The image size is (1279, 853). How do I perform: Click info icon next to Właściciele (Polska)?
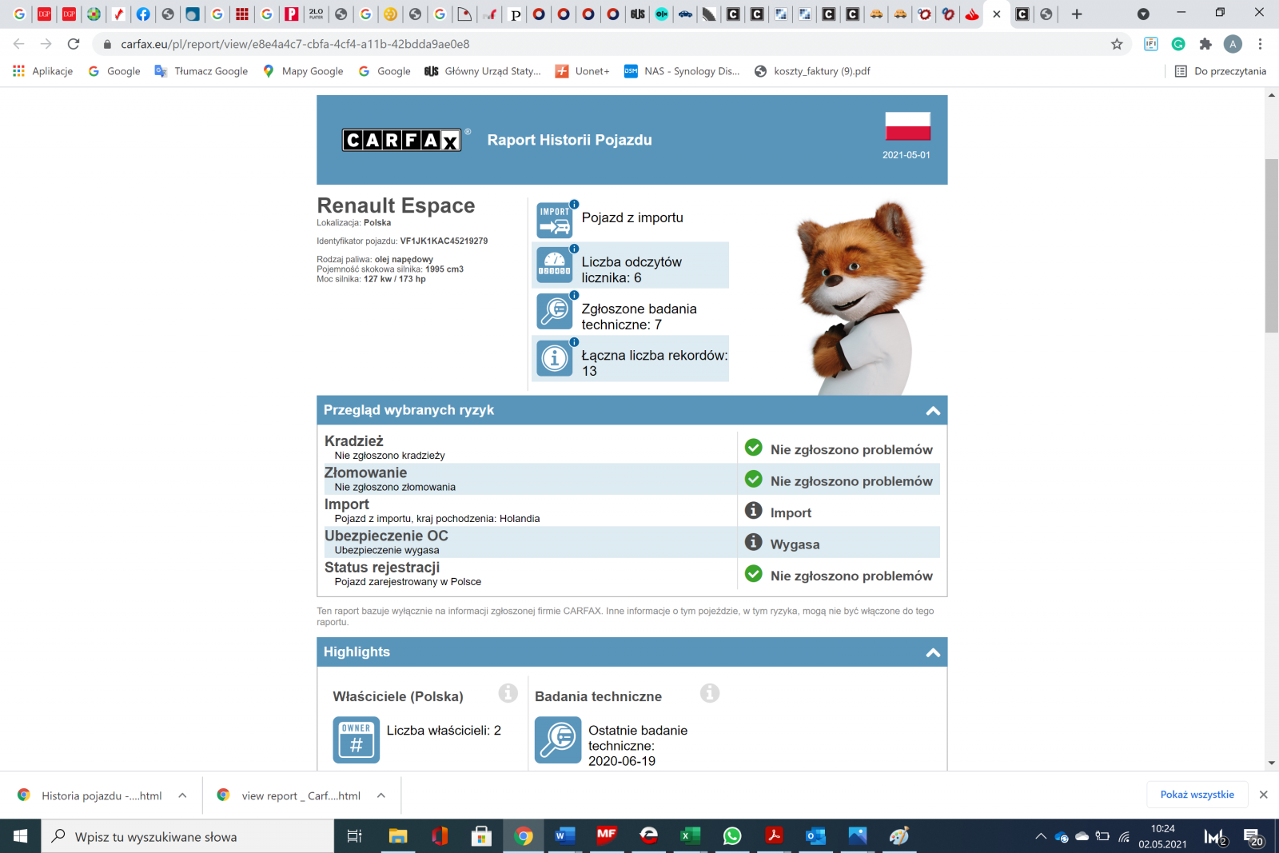click(508, 693)
